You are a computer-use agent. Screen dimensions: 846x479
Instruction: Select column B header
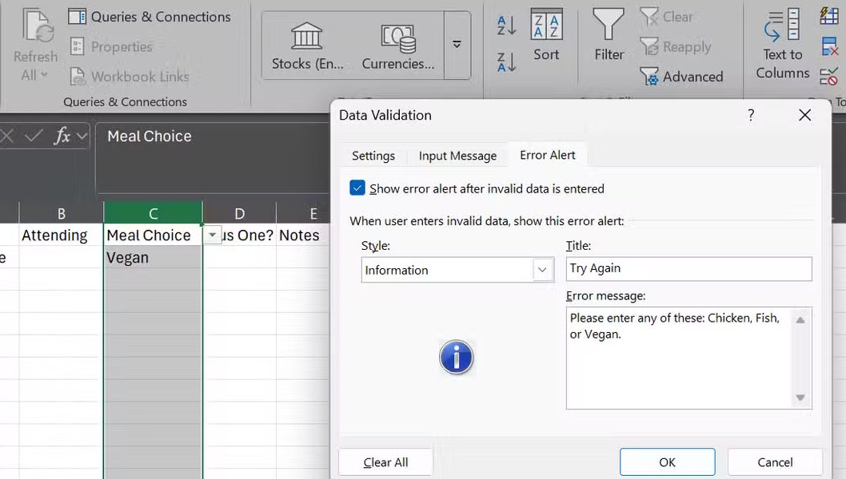[x=61, y=213]
